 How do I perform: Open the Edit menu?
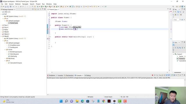6,4
